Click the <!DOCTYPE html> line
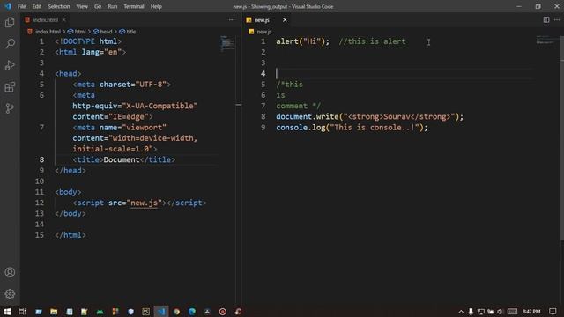564x317 pixels. click(x=88, y=41)
